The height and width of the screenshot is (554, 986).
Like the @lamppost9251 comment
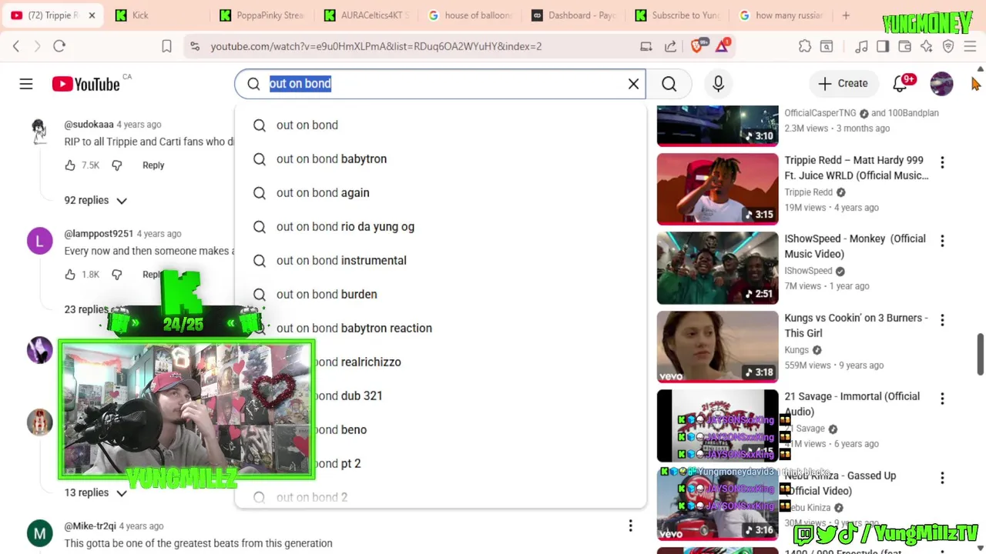pyautogui.click(x=70, y=275)
